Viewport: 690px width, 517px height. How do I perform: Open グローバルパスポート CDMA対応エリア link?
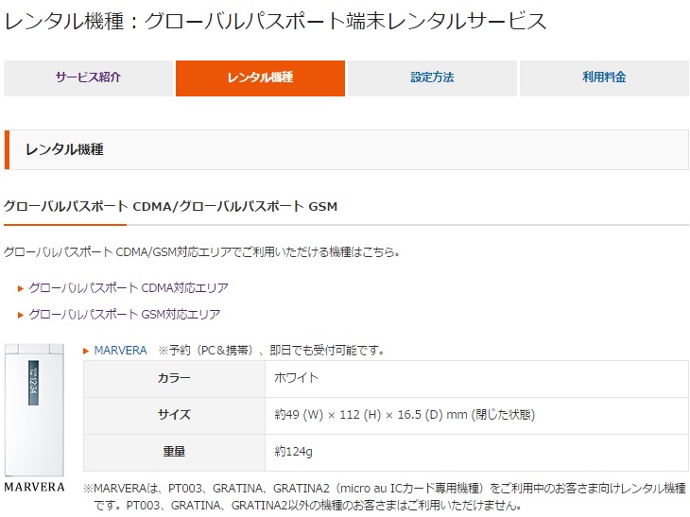pos(129,287)
